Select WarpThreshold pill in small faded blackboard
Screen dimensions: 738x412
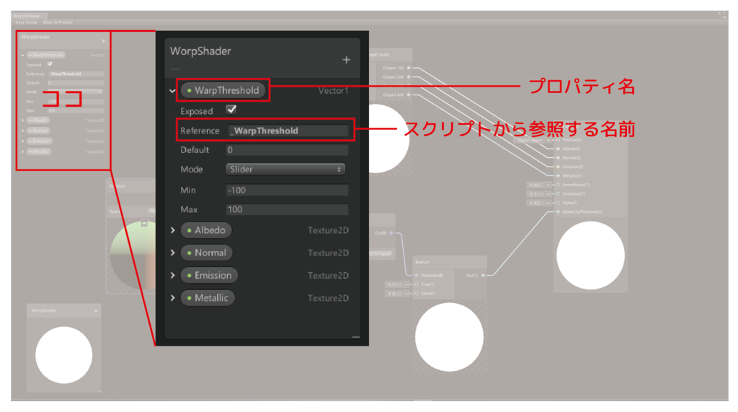45,55
